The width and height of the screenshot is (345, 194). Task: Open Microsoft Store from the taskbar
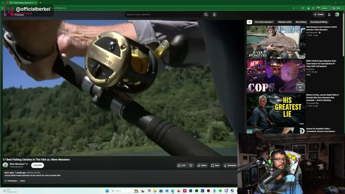(x=161, y=191)
